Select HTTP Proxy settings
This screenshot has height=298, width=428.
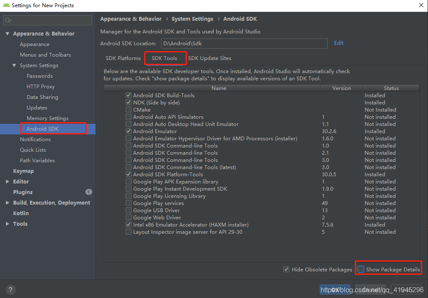point(41,87)
